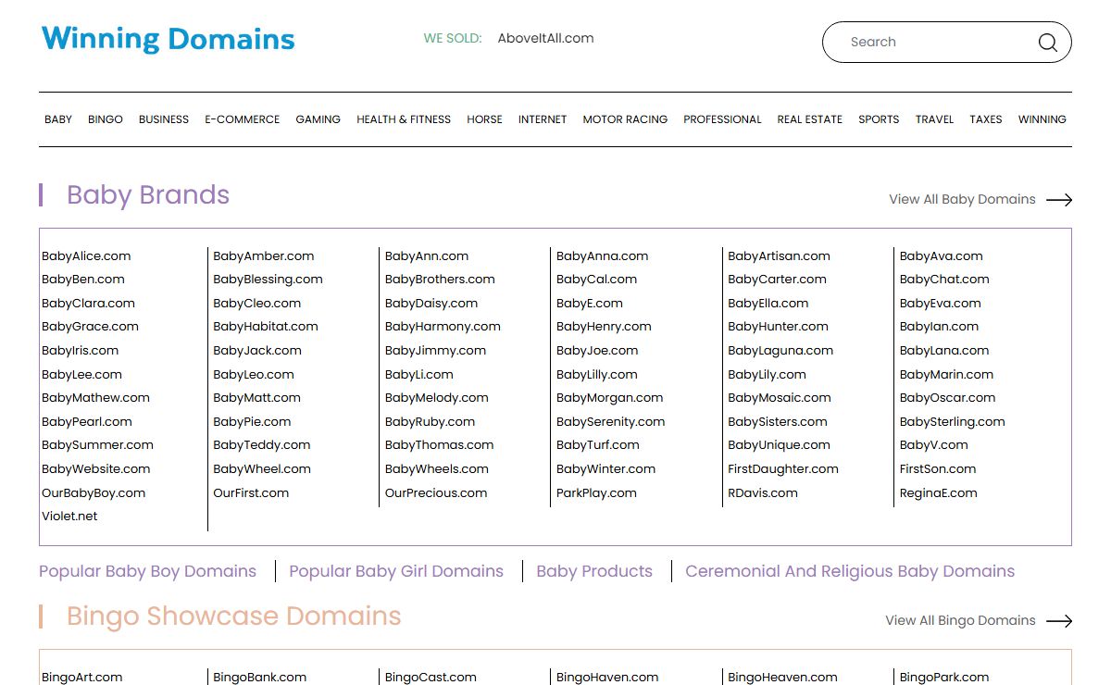The width and height of the screenshot is (1111, 685).
Task: Click the Winning Domains logo
Action: (x=168, y=40)
